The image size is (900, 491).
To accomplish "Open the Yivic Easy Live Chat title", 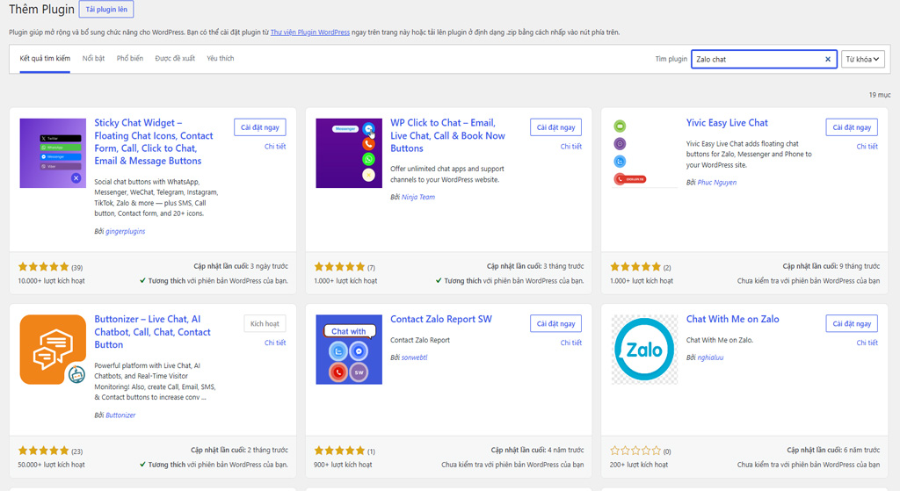I will pos(727,123).
